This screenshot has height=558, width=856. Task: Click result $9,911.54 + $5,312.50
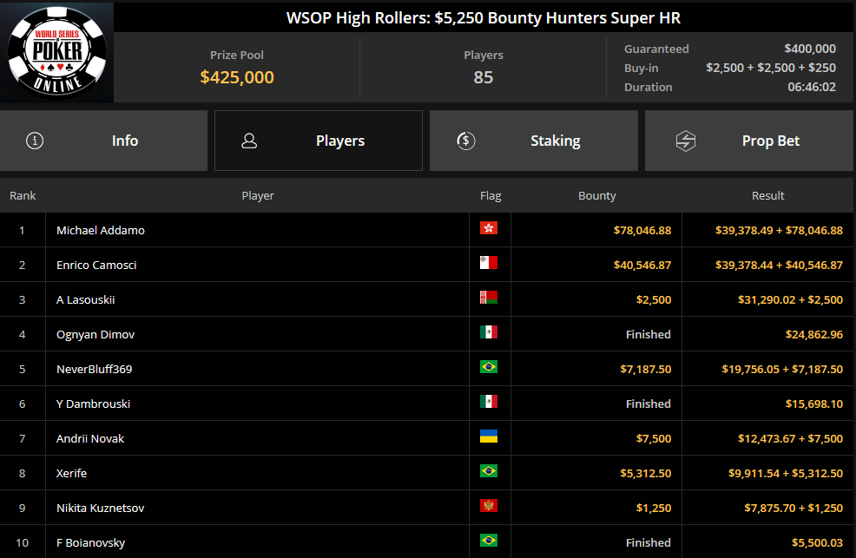(x=786, y=474)
